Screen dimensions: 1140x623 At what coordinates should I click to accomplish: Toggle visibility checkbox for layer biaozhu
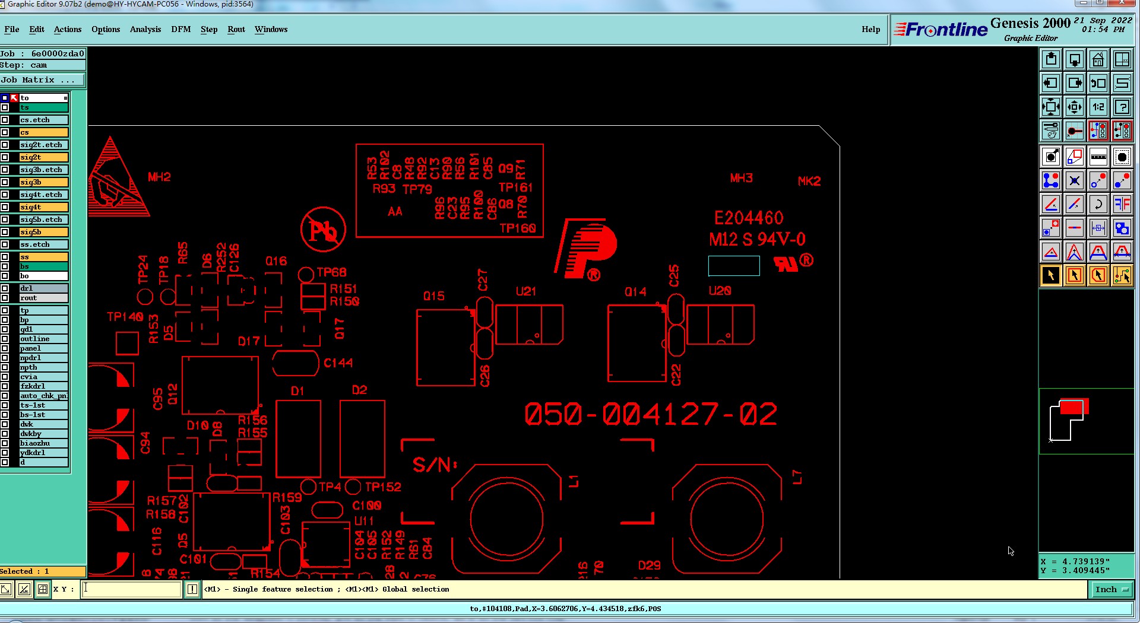coord(5,443)
